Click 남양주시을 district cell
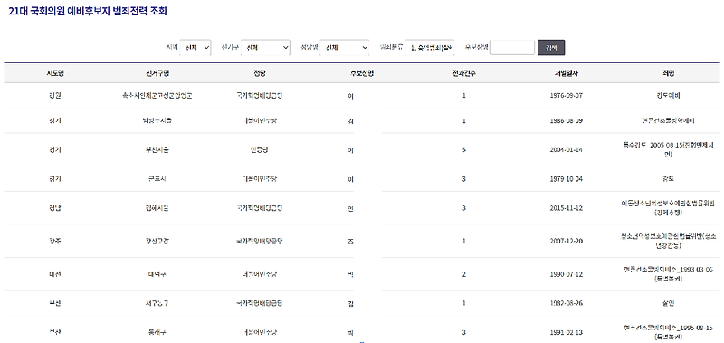Screen dimensions: 724x343 point(157,121)
